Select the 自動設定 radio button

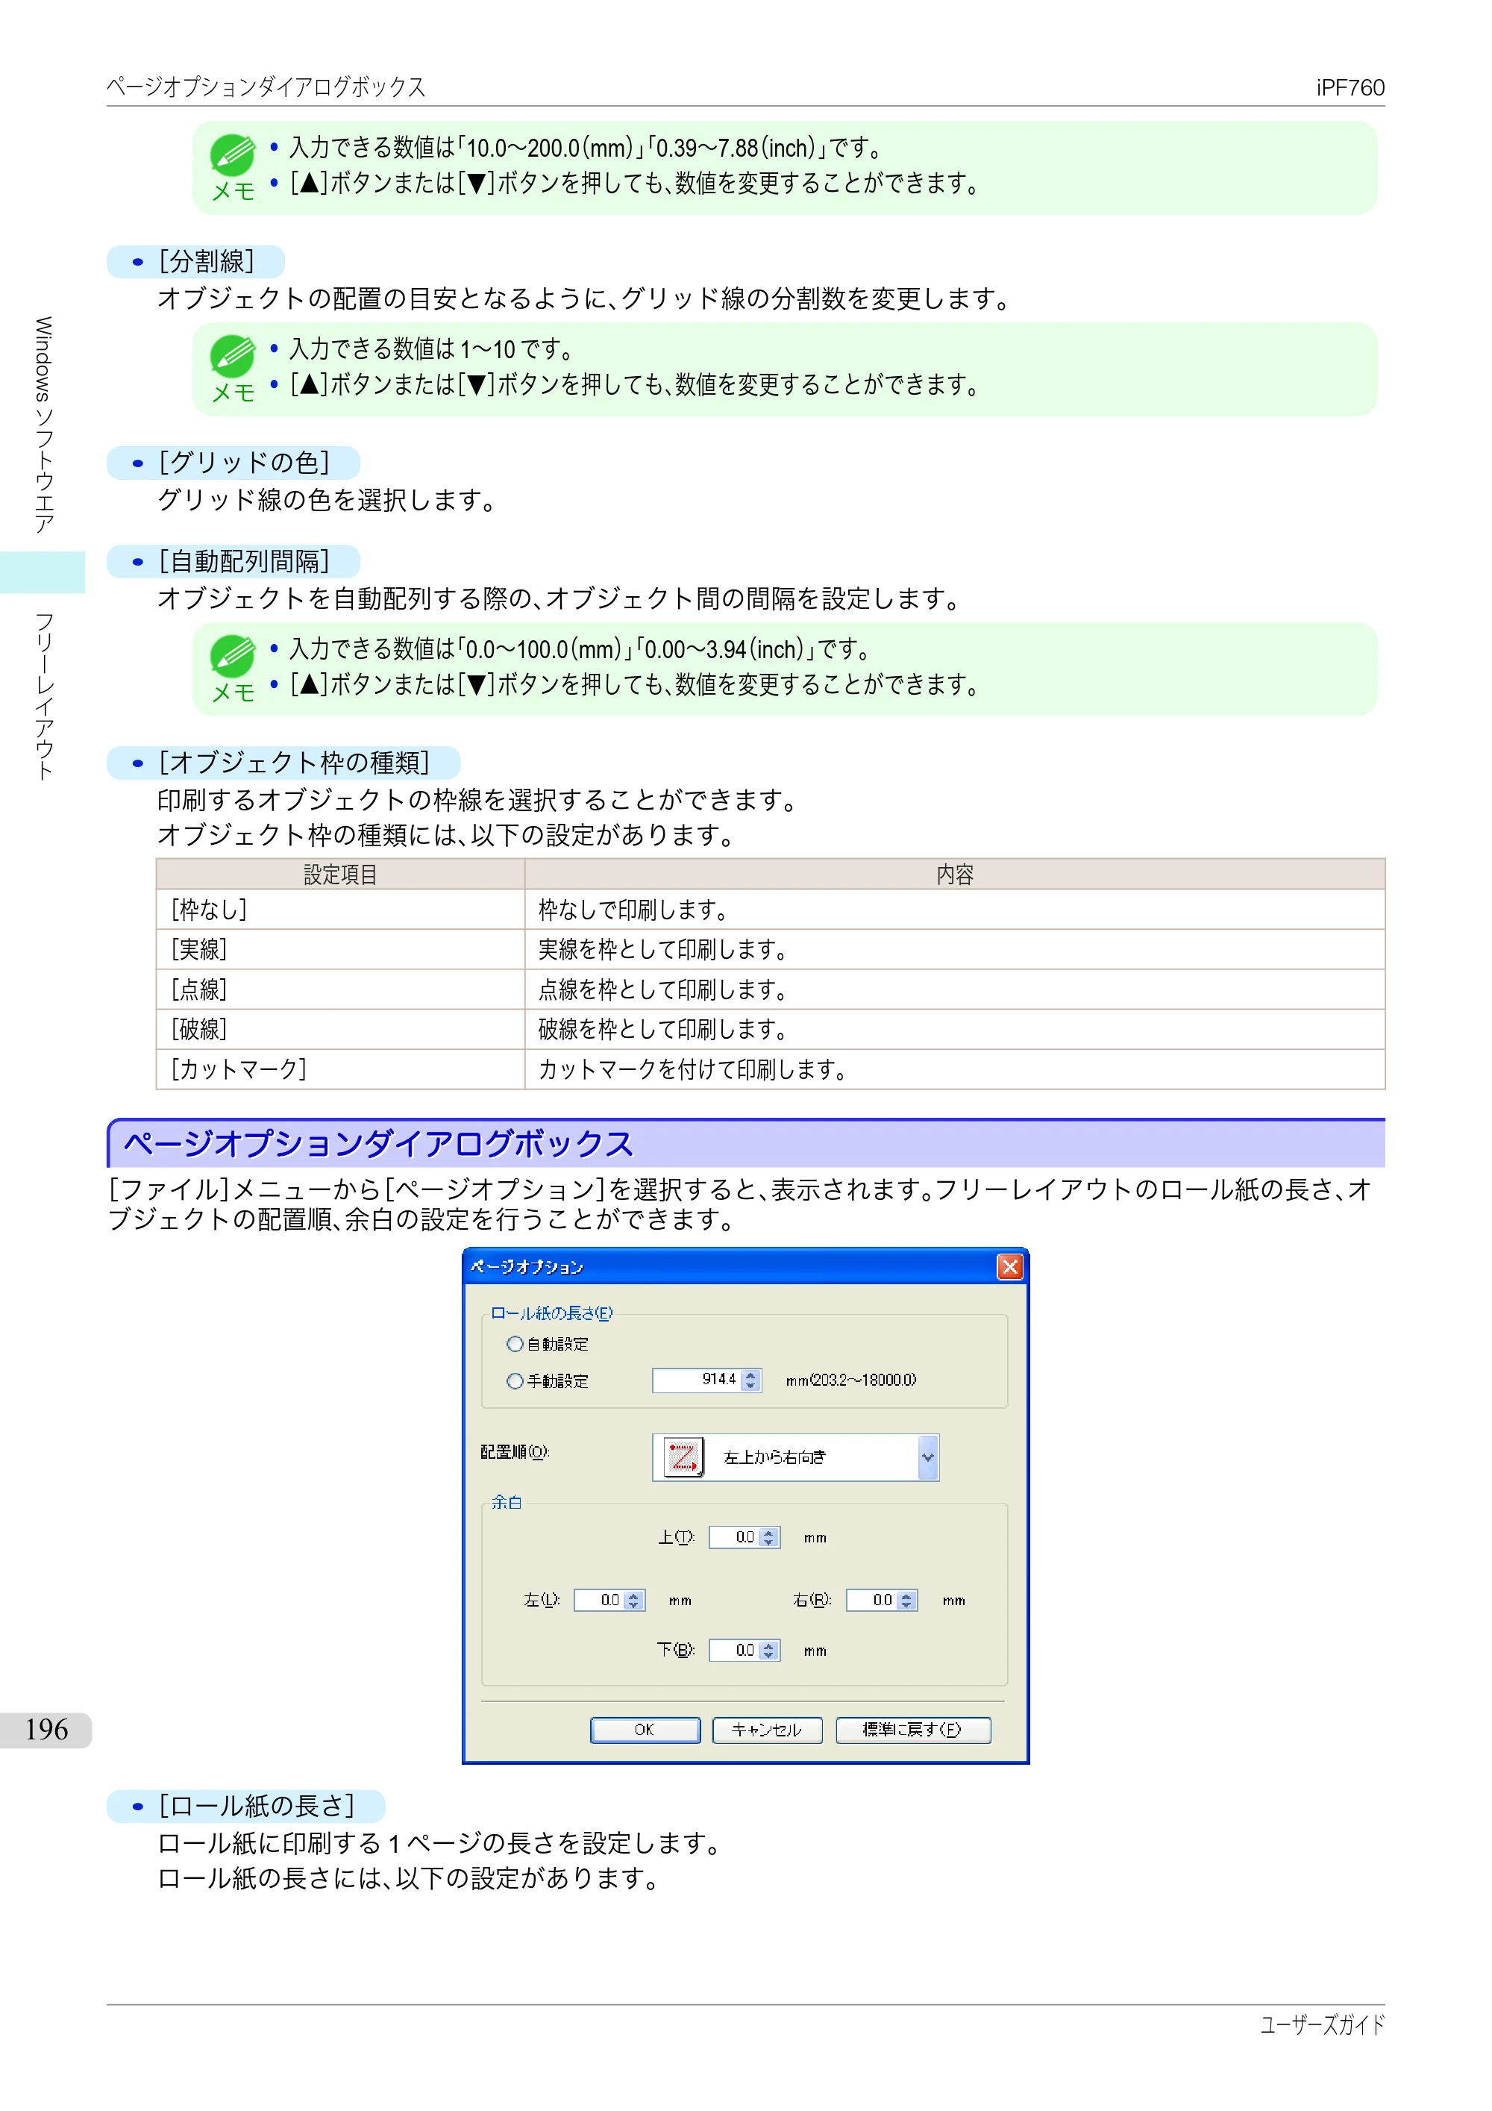(x=515, y=1343)
